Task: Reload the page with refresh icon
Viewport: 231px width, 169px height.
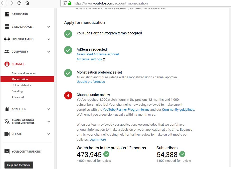Action: click(19, 3)
